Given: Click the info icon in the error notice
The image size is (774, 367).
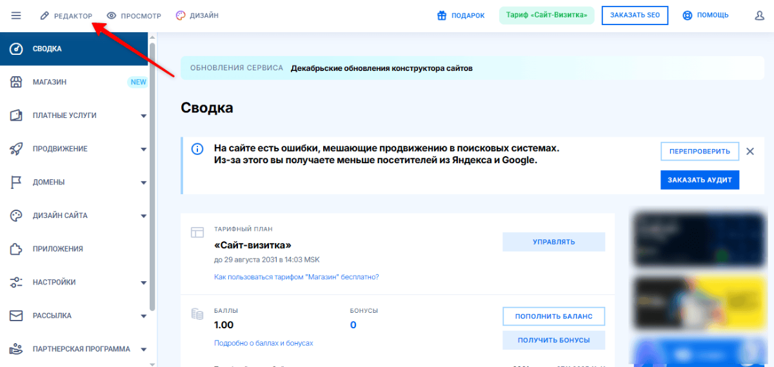Looking at the screenshot, I should pyautogui.click(x=198, y=149).
